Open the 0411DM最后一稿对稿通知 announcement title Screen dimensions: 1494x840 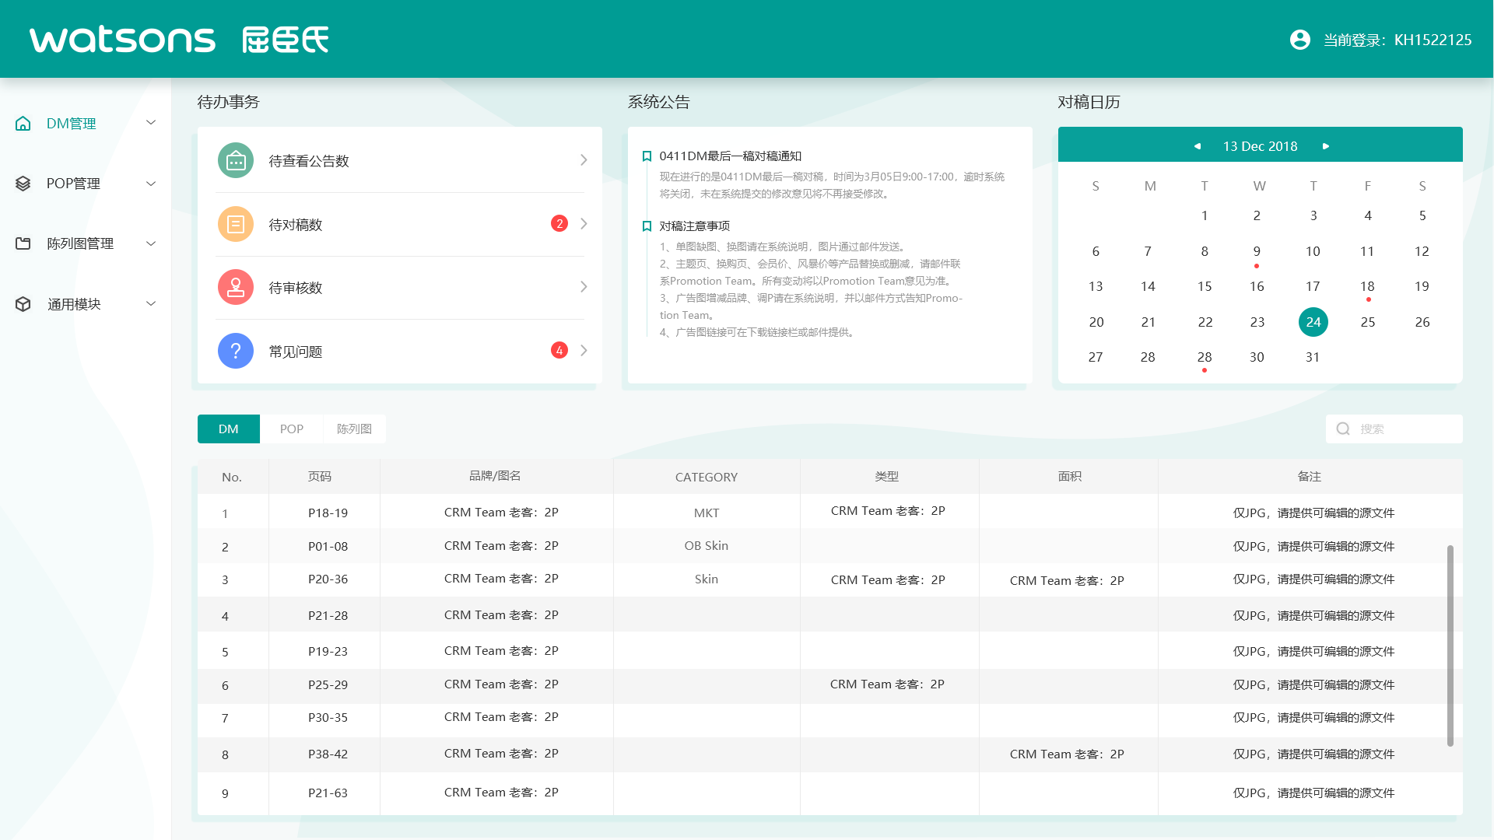pos(731,156)
